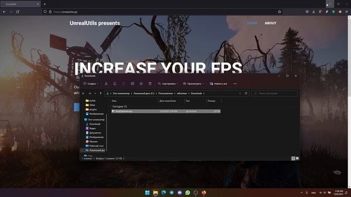
Task: Click Локальный диск (C:) in the breadcrumb
Action: tap(144, 94)
